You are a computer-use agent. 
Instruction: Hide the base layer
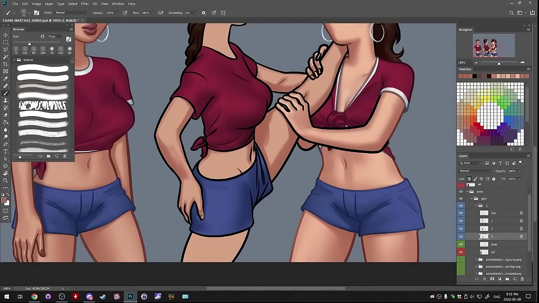click(461, 244)
